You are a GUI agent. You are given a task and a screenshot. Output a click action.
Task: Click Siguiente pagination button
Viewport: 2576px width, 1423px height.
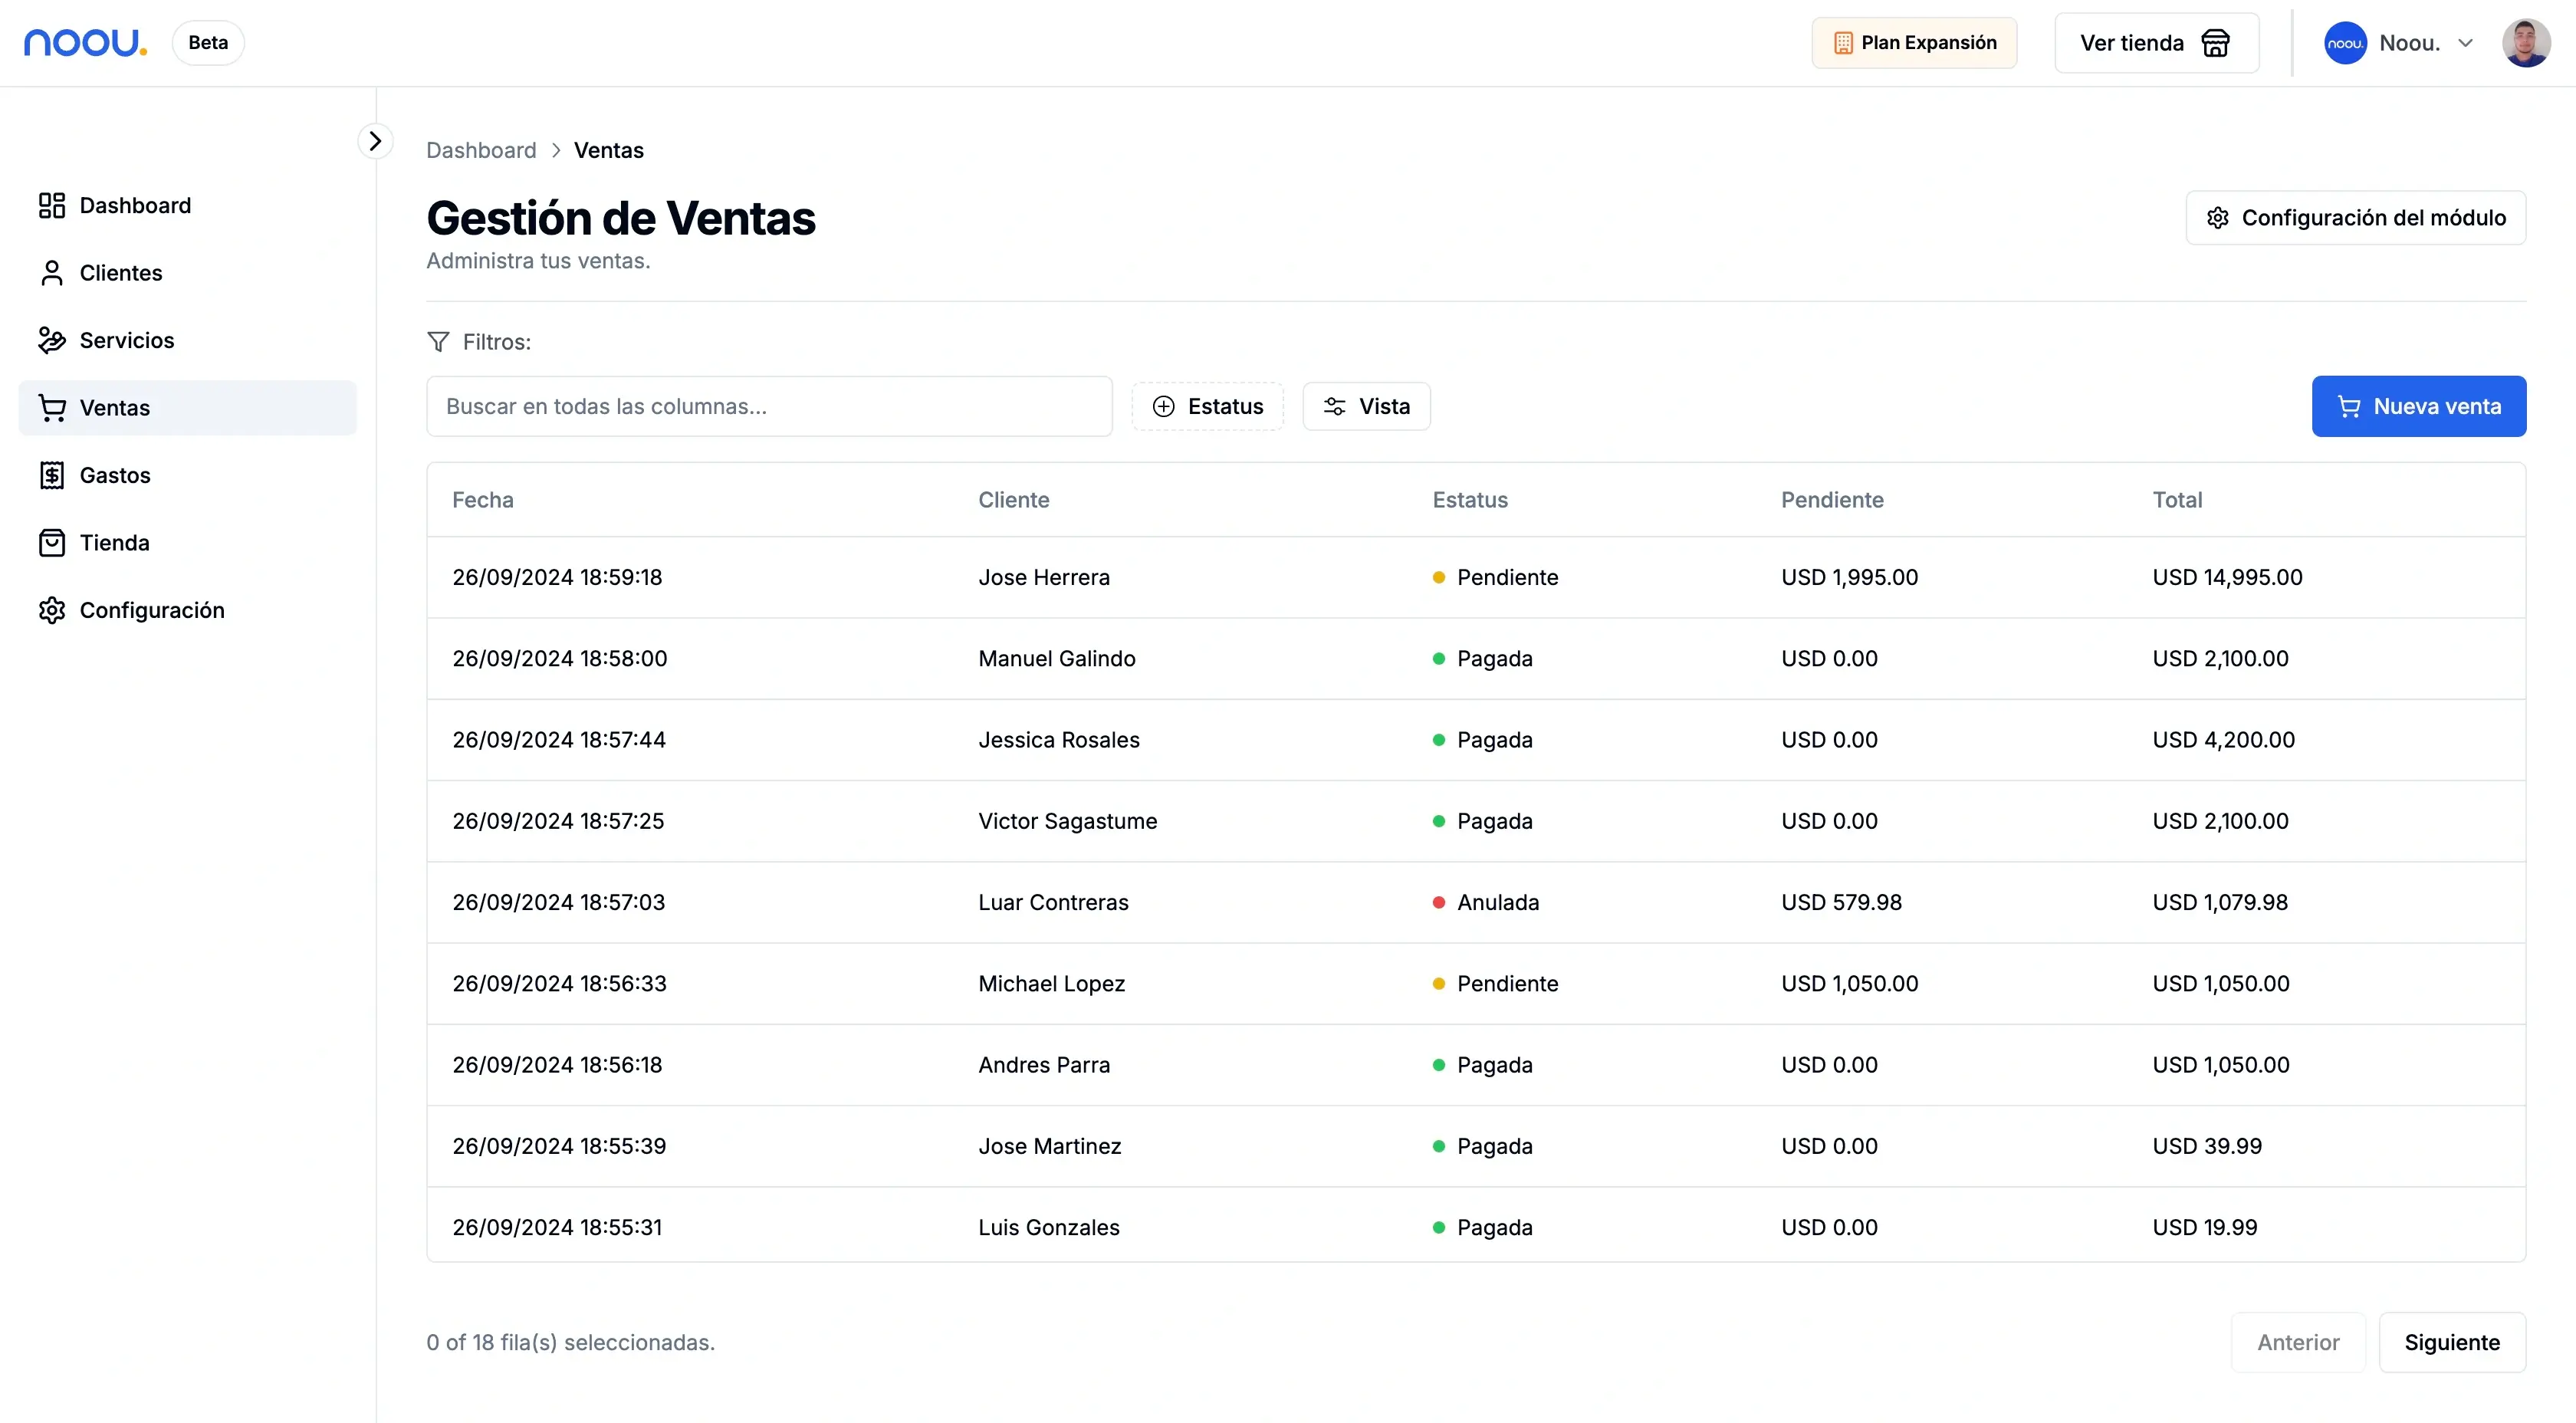pos(2452,1341)
